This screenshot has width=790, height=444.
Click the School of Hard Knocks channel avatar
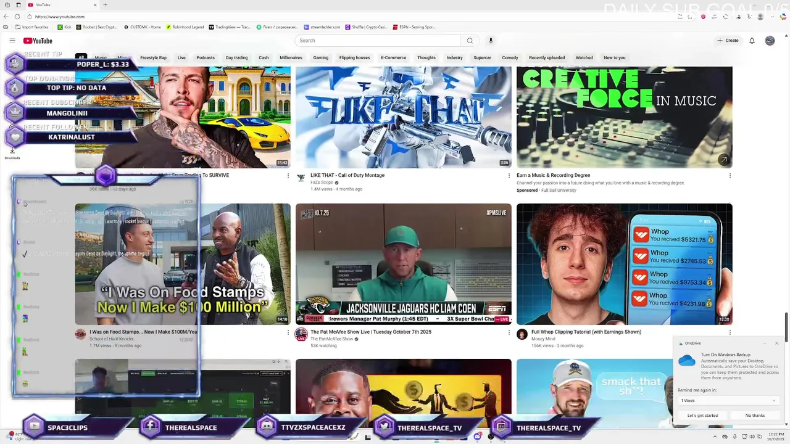pyautogui.click(x=80, y=335)
